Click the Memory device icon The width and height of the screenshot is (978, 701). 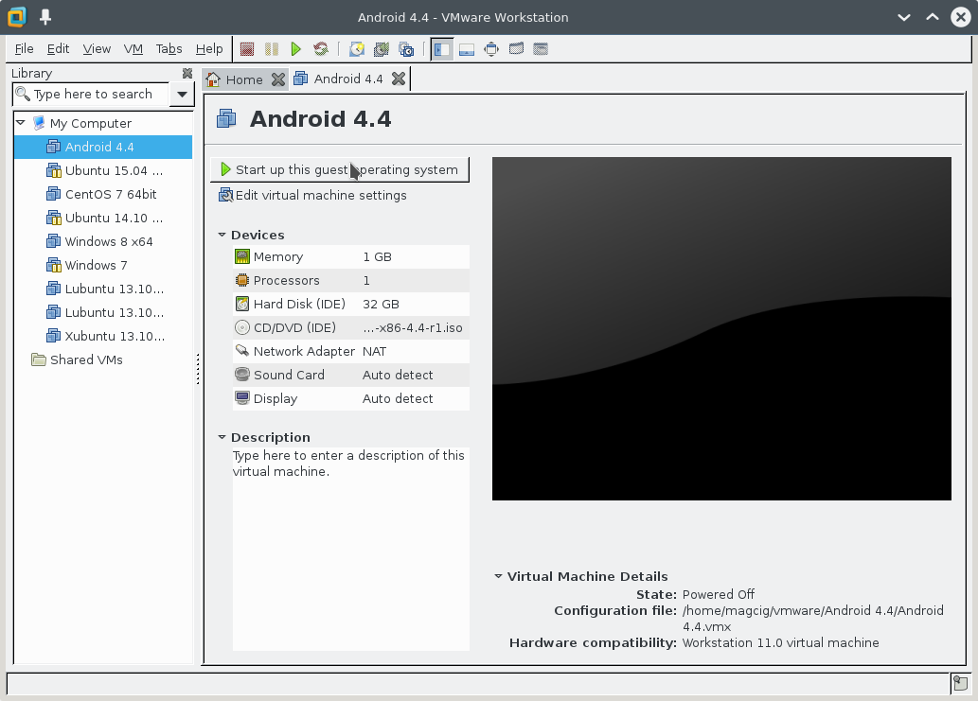point(242,256)
